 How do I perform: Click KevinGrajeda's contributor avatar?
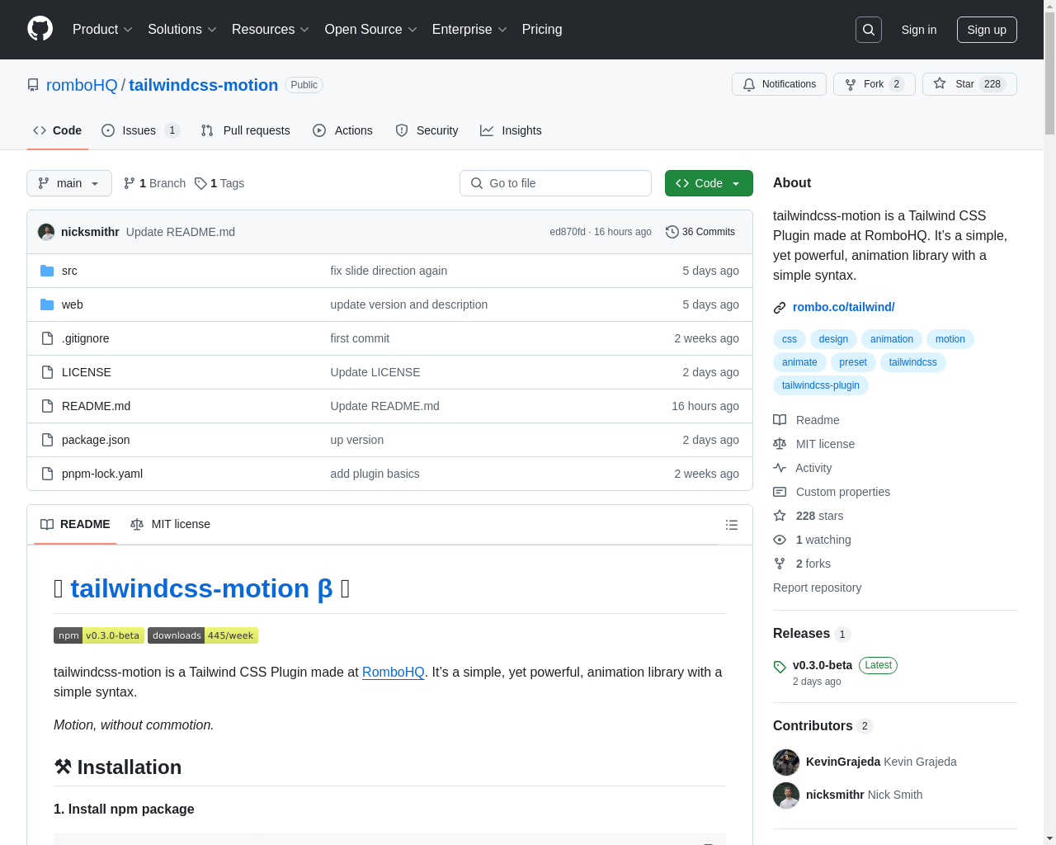[x=786, y=762]
